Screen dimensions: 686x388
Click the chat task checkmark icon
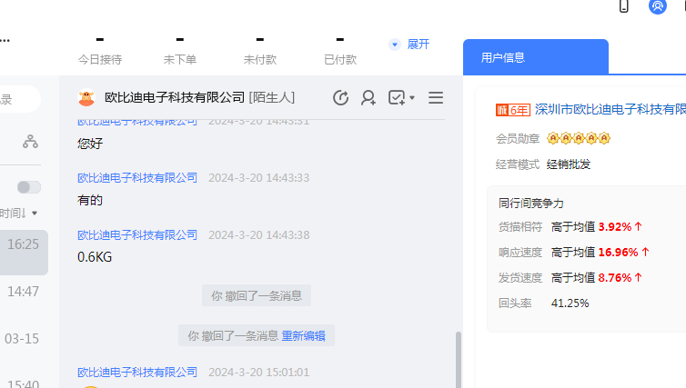tap(397, 98)
